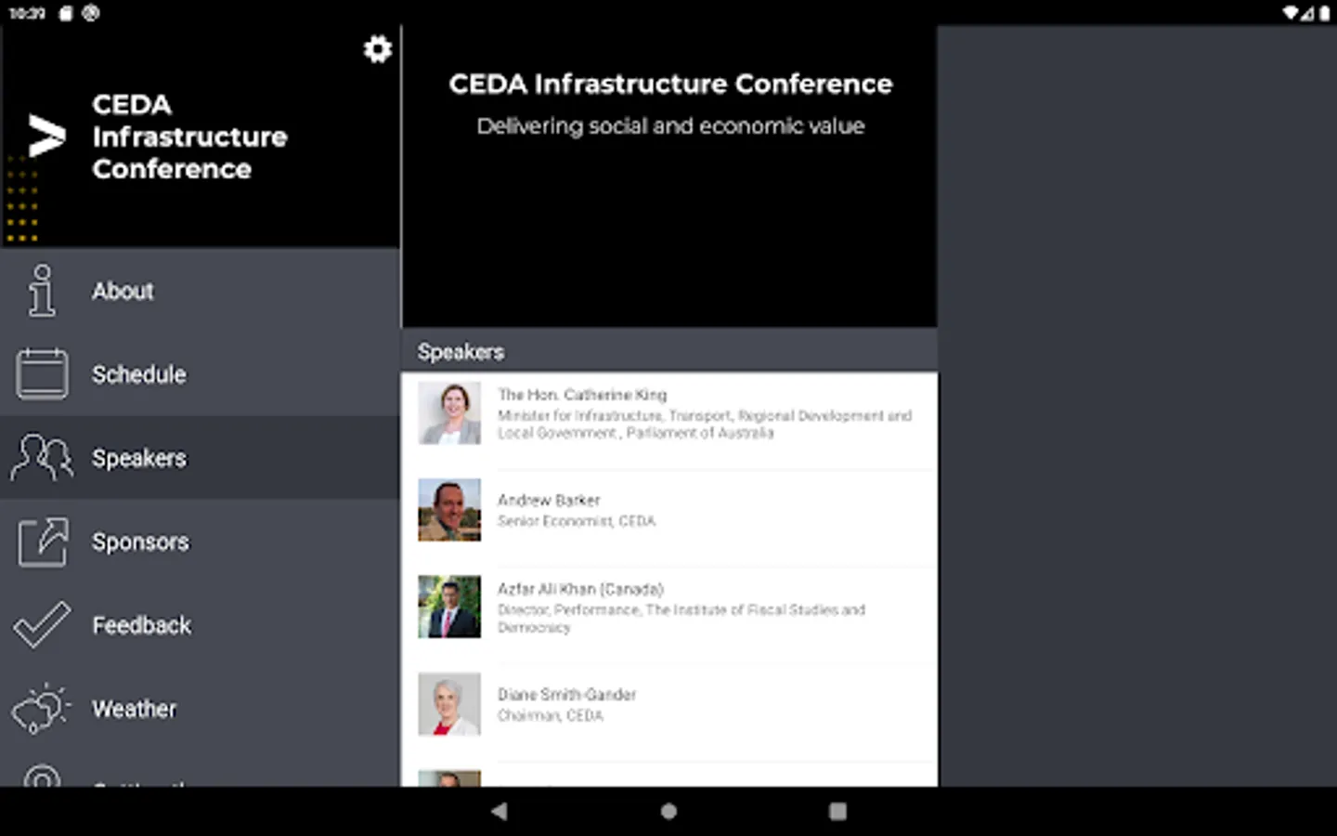Viewport: 1337px width, 836px height.
Task: Click the CEDA Infrastructure Conference banner title
Action: 670,85
